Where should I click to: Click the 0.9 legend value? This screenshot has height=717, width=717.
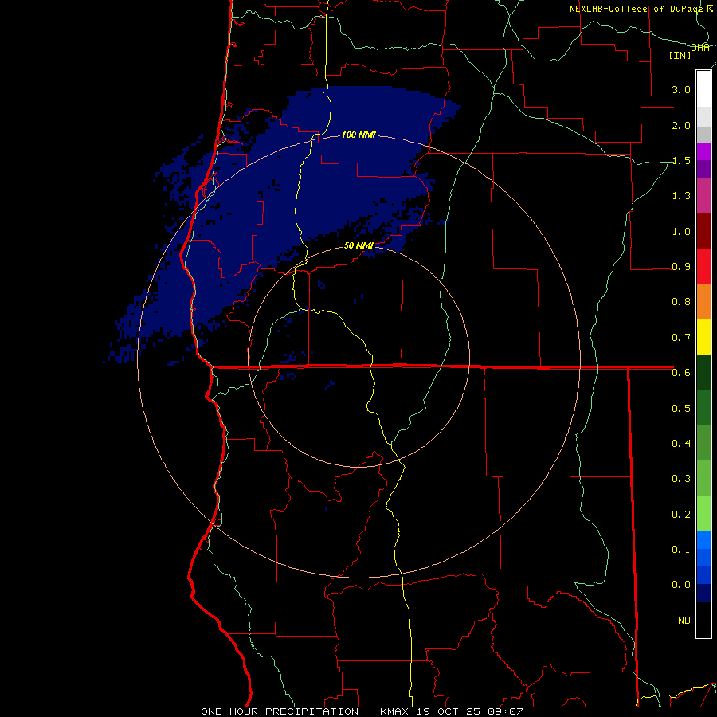coord(681,267)
